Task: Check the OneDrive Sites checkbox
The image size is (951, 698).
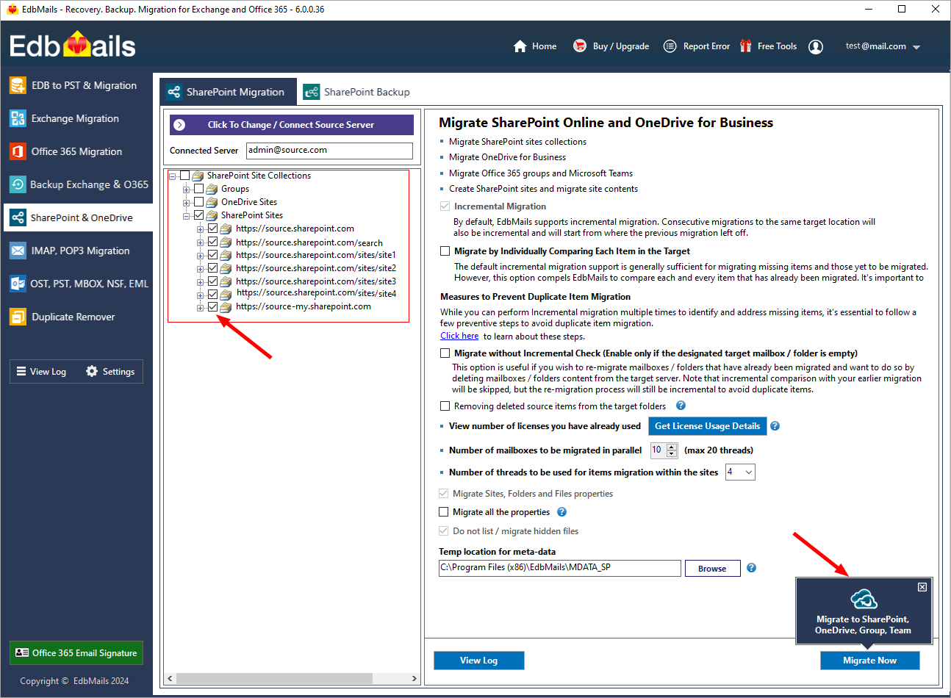Action: click(198, 202)
